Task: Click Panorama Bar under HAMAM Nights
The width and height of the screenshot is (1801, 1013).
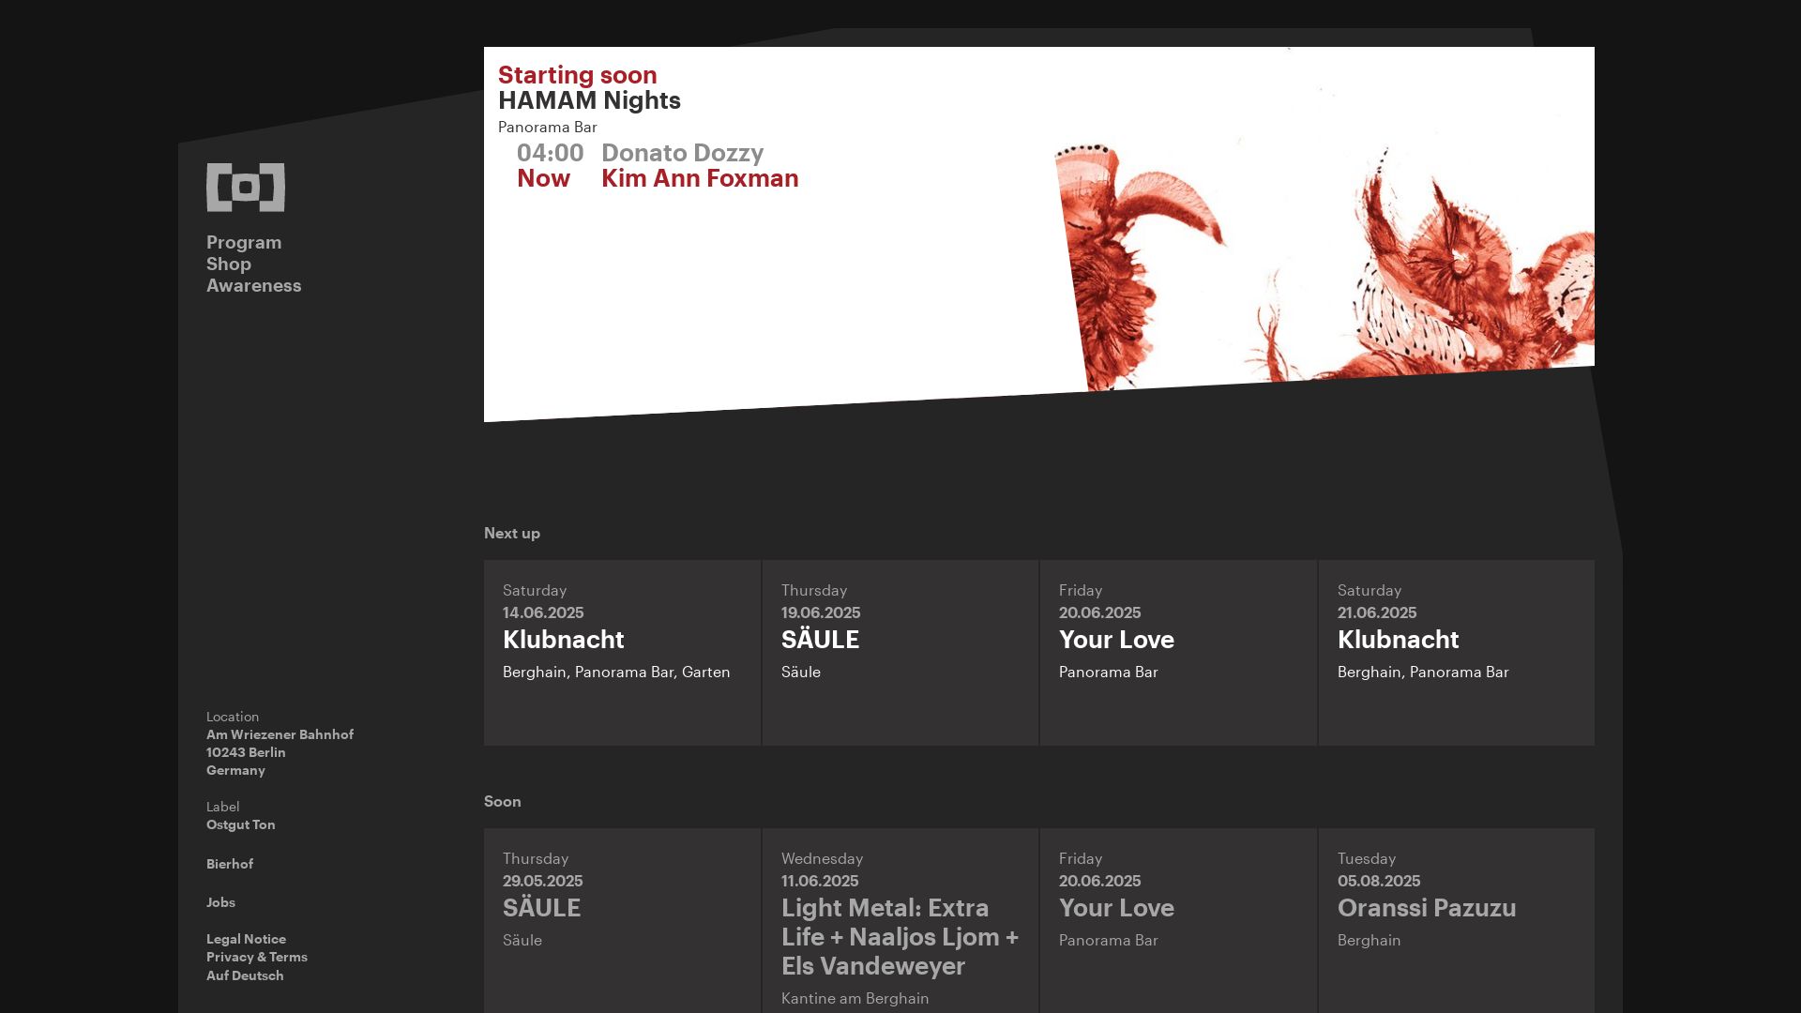Action: tap(547, 127)
